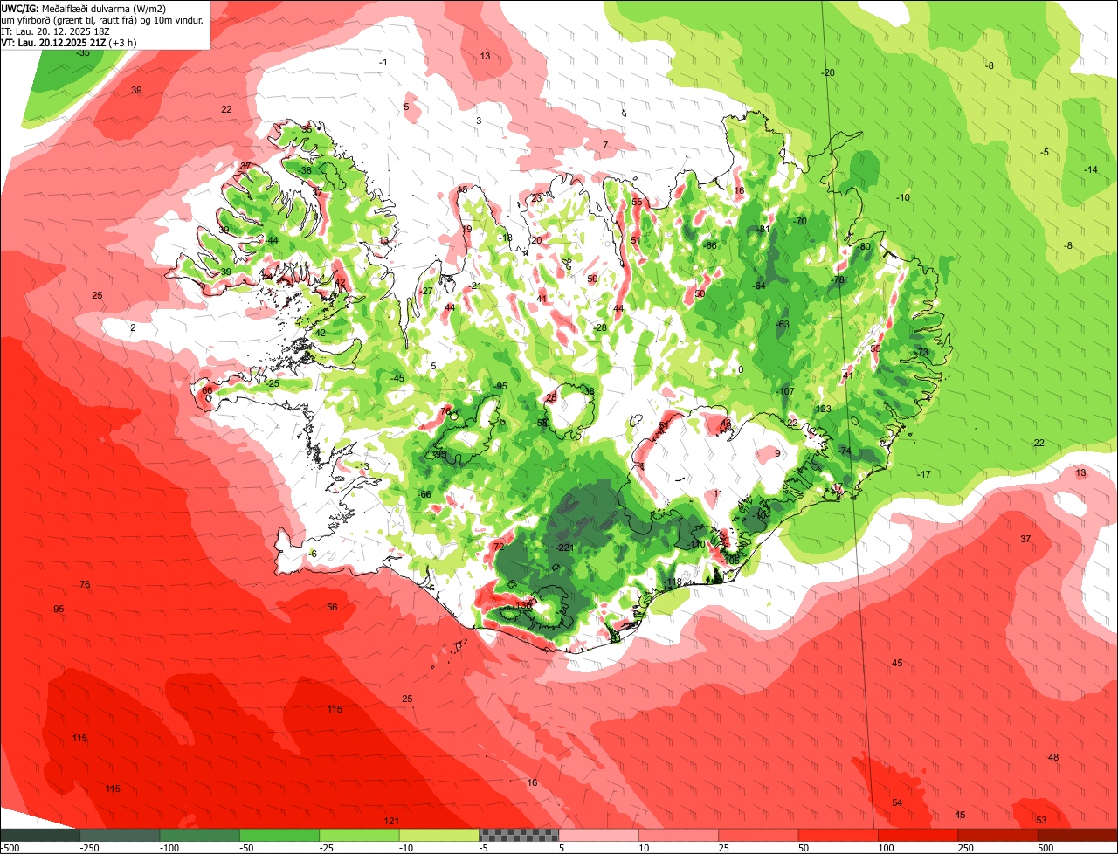
Task: Select the 25 to 50 salmon legend swatch
Action: coord(758,835)
